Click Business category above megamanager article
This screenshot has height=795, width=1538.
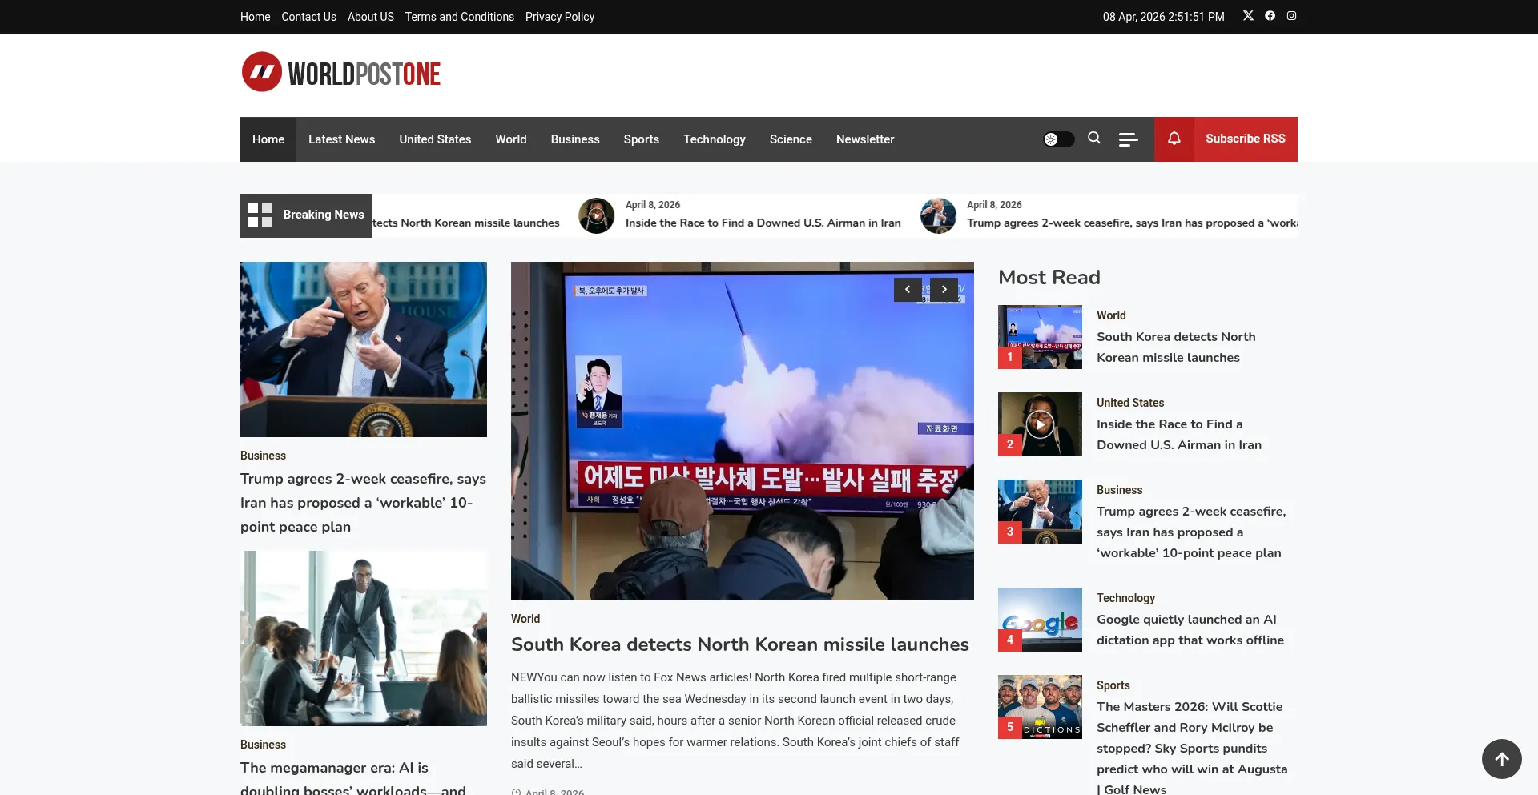click(263, 745)
